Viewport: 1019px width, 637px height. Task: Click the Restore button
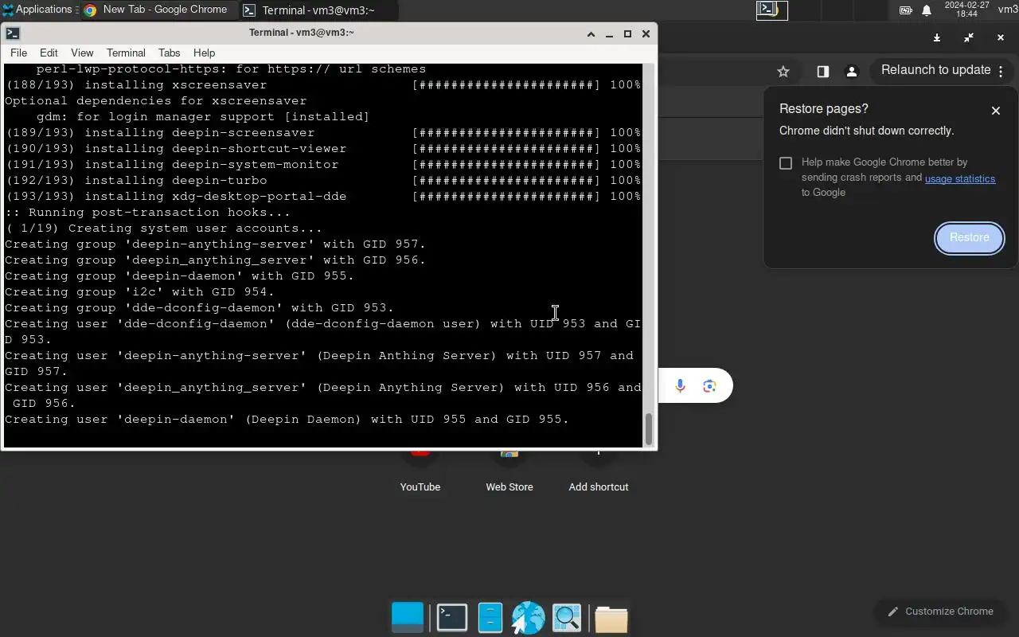click(969, 238)
